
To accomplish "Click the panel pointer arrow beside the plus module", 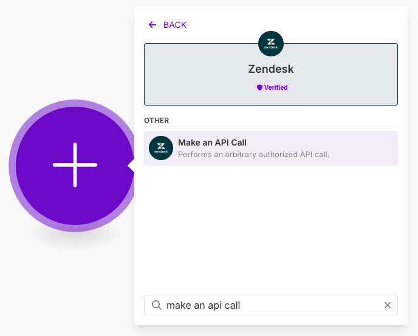I will tap(131, 166).
